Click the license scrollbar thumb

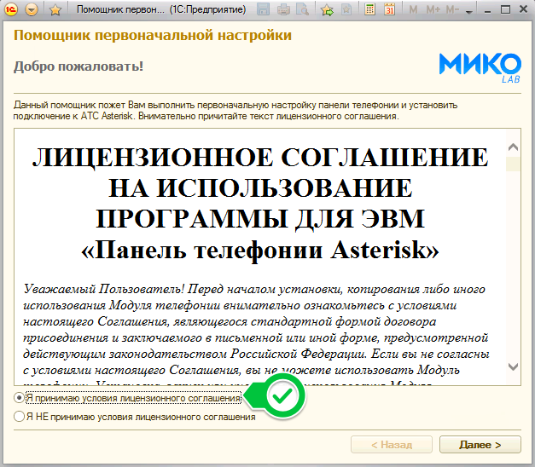(x=513, y=164)
